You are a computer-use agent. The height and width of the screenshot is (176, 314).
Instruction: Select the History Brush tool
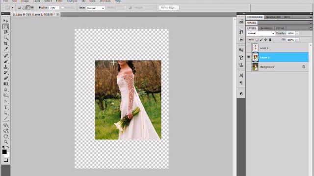5,72
